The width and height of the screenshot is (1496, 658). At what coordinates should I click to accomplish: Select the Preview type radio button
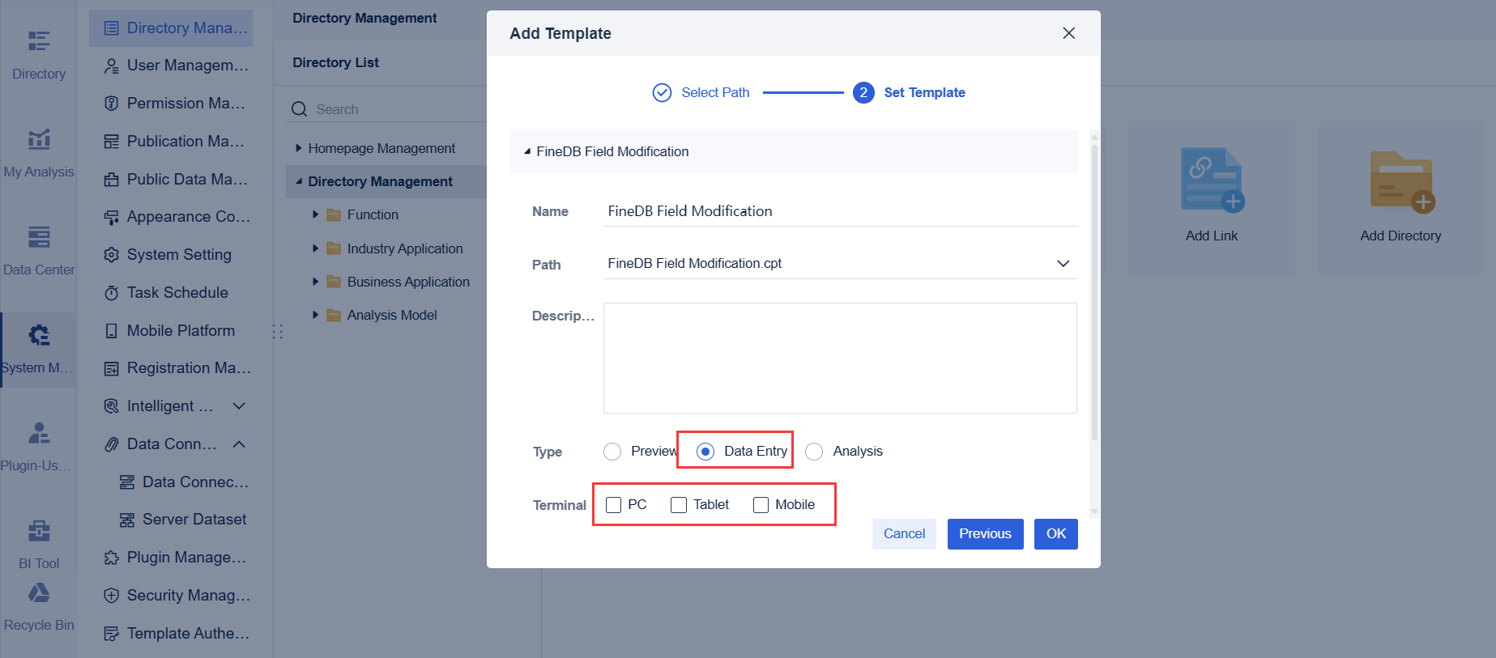[612, 452]
